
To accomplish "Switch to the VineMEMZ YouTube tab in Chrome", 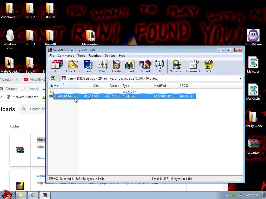I will tap(35, 79).
